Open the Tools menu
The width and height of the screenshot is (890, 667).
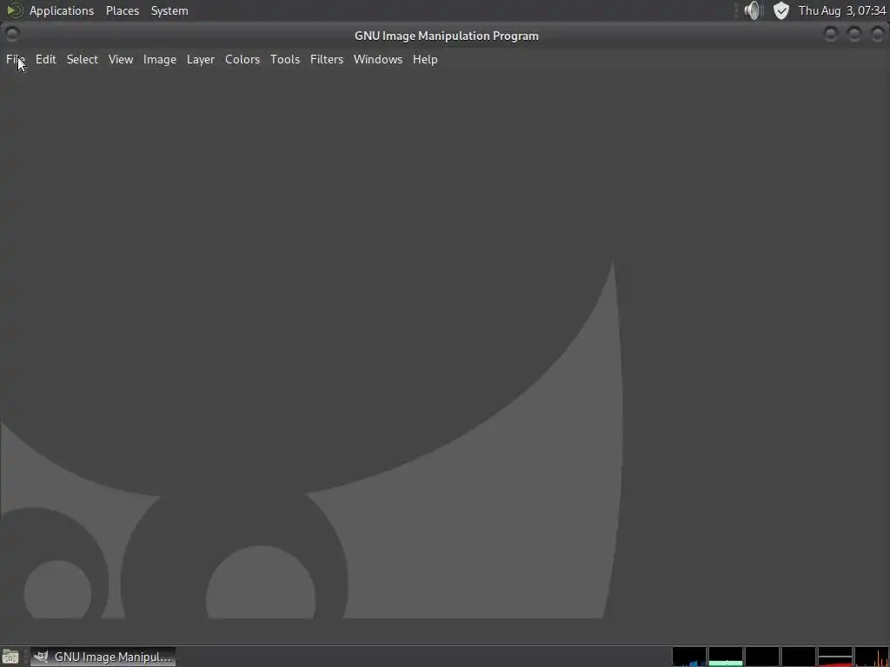[284, 59]
